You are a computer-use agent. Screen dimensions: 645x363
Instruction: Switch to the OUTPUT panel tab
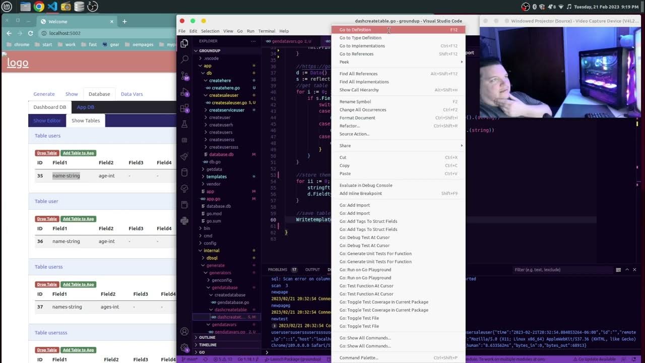312,270
